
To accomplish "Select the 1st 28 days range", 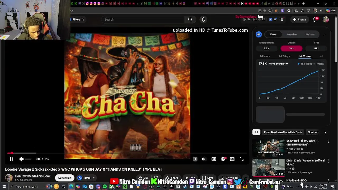I will pos(305,56).
